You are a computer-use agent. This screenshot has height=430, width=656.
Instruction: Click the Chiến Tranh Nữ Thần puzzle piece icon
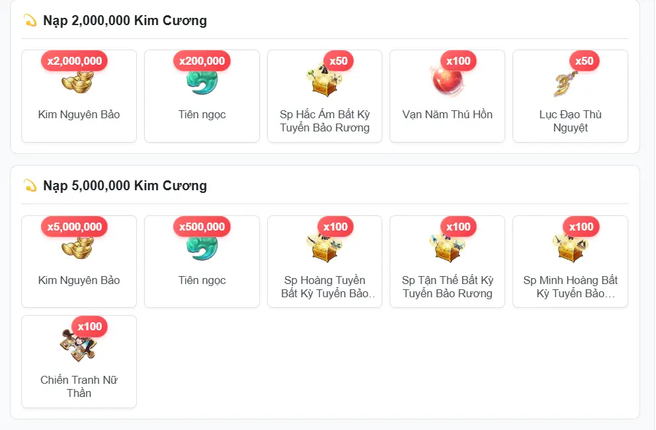pyautogui.click(x=79, y=345)
